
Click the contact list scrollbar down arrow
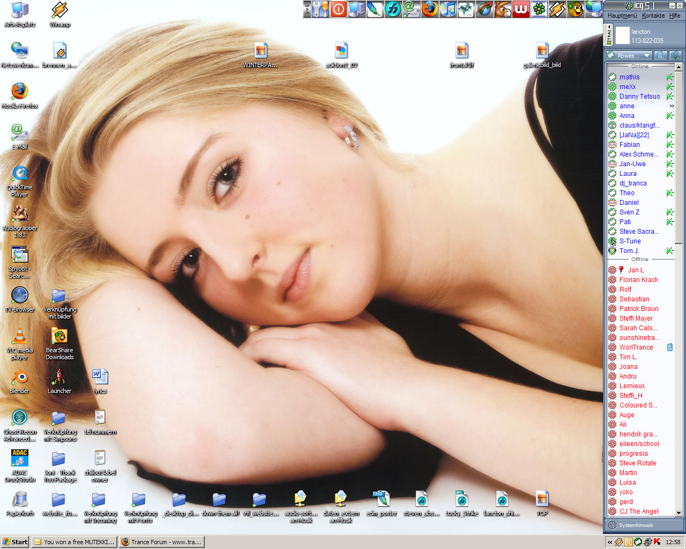click(679, 513)
